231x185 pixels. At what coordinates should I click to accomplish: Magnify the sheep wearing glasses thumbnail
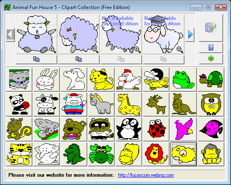[x=180, y=50]
